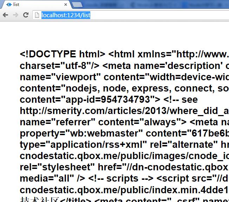Screen dimensions: 229x202
Task: Click the text 'cnodestatic.qbox.me/public/images/cnode_ic'
Action: click(124, 156)
